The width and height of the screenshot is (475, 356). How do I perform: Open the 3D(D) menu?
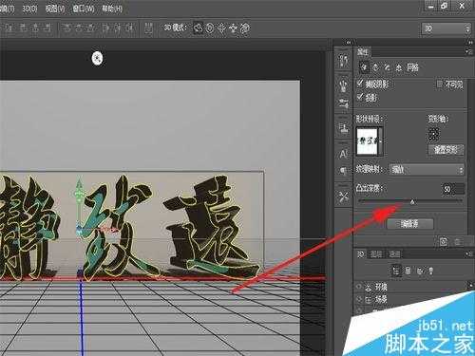(x=29, y=9)
